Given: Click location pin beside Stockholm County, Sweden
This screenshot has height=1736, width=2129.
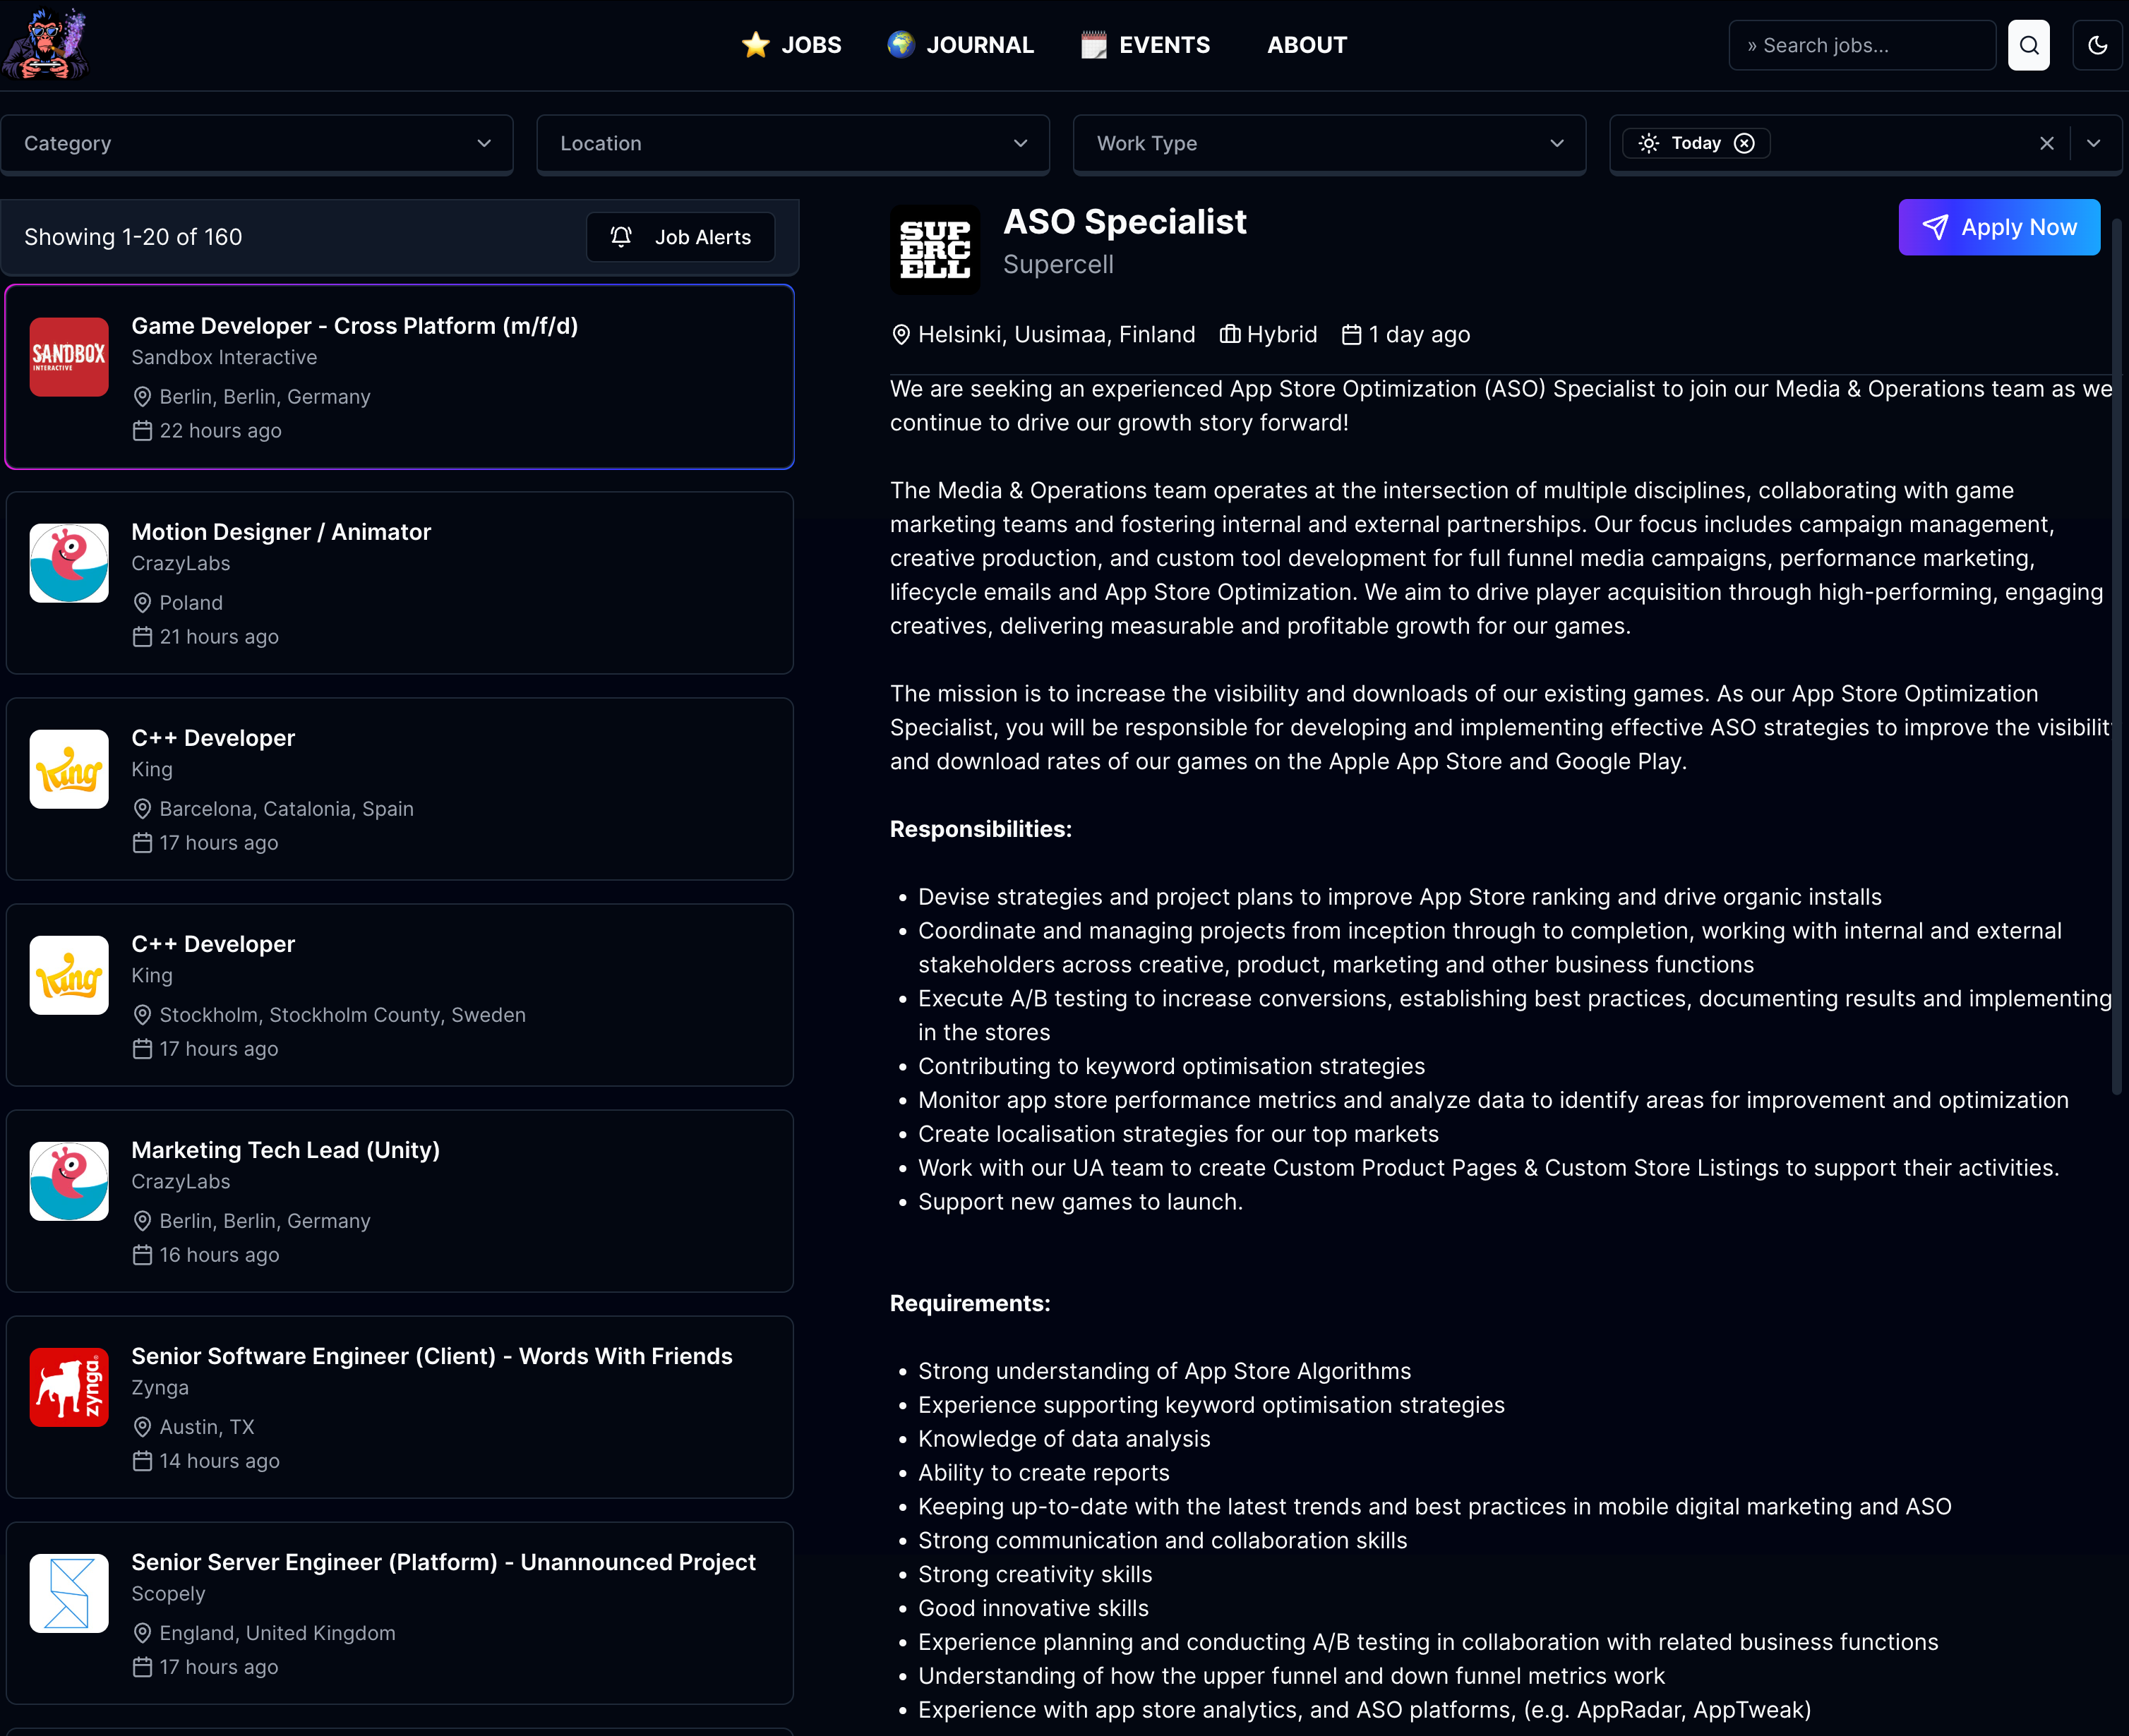Looking at the screenshot, I should [142, 1015].
